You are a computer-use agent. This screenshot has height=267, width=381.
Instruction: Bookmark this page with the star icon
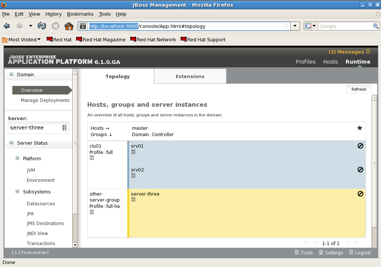point(286,26)
